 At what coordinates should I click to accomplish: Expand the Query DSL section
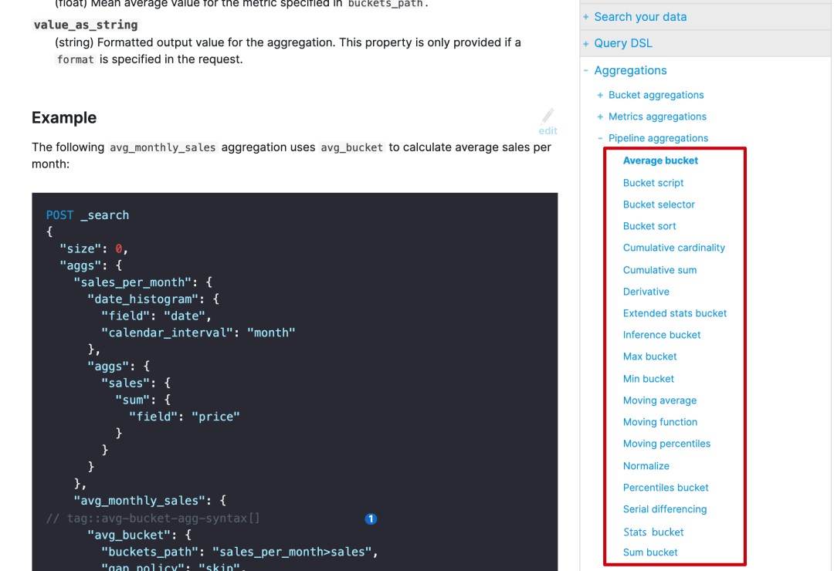pyautogui.click(x=622, y=43)
